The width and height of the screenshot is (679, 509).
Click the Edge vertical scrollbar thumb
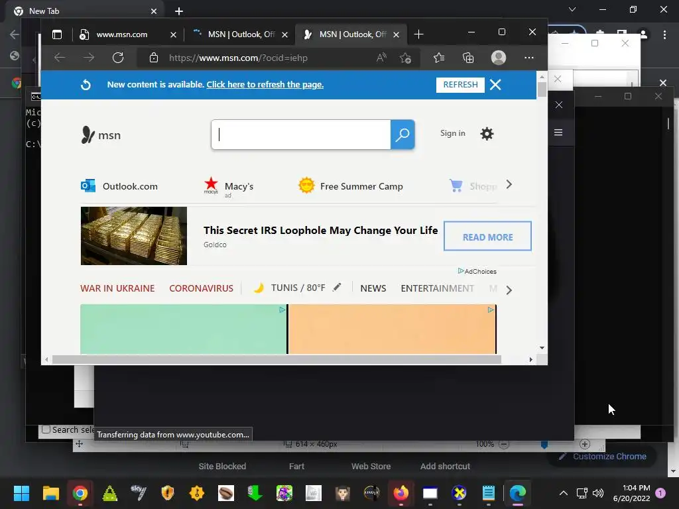pos(542,90)
